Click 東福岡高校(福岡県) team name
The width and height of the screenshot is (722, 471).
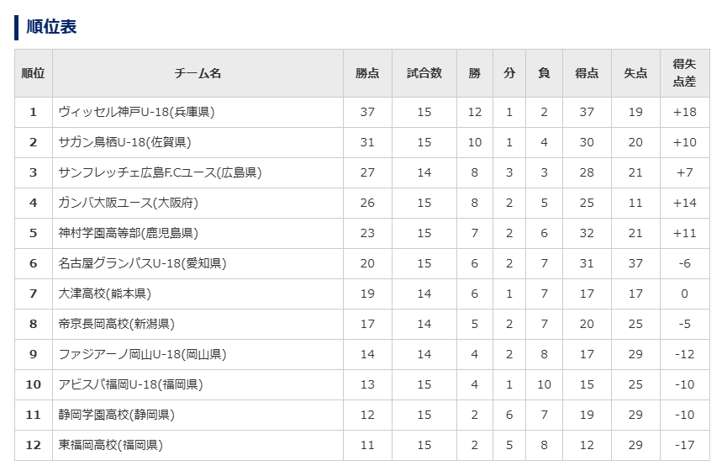(x=111, y=445)
